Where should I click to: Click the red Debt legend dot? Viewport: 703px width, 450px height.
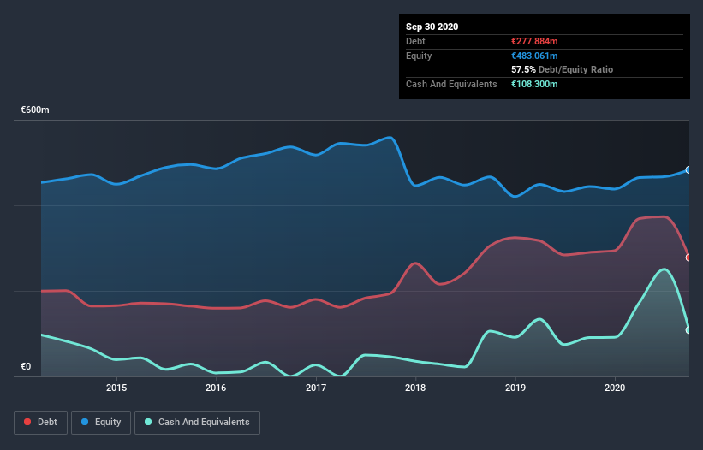tap(27, 422)
